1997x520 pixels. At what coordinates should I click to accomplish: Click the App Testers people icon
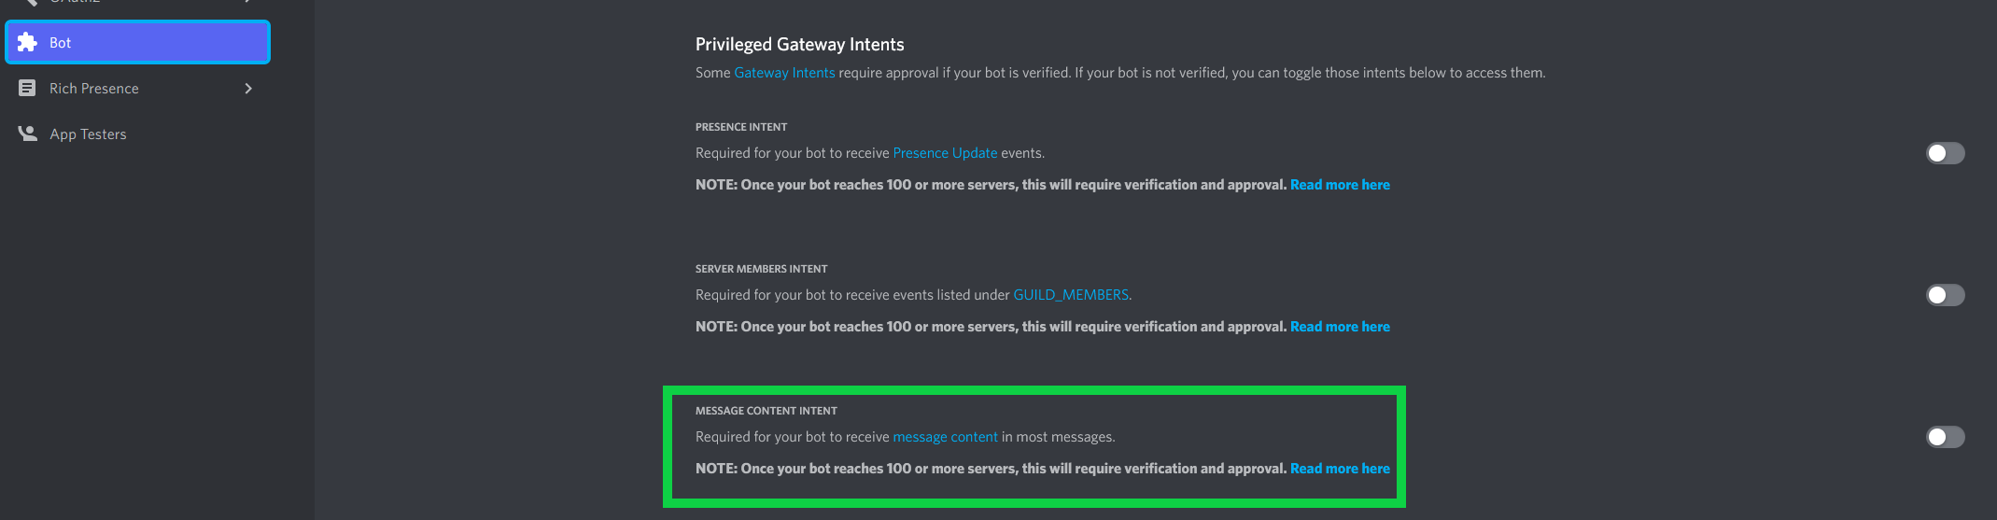point(28,134)
